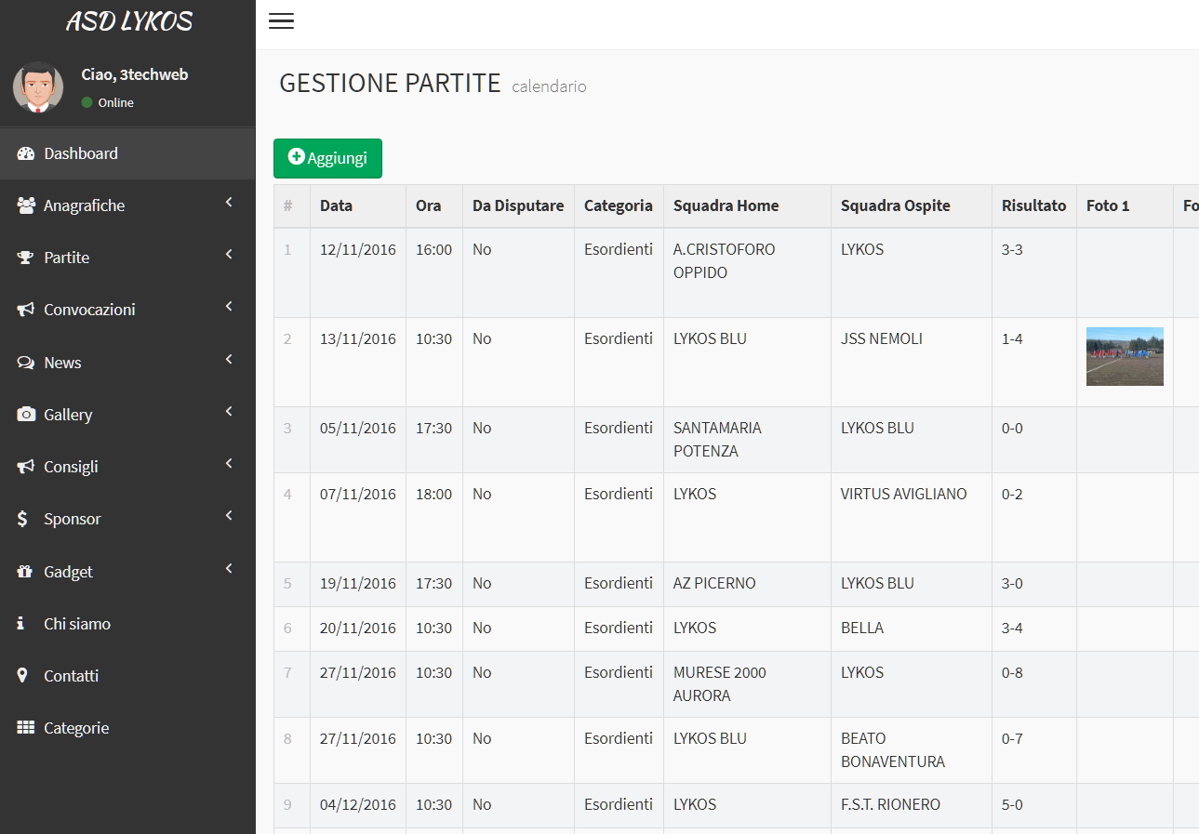Click the date 04/12/2016
1199x834 pixels.
[358, 804]
